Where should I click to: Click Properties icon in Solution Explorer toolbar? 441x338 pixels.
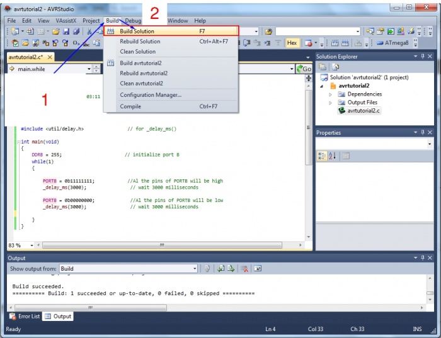tap(323, 67)
